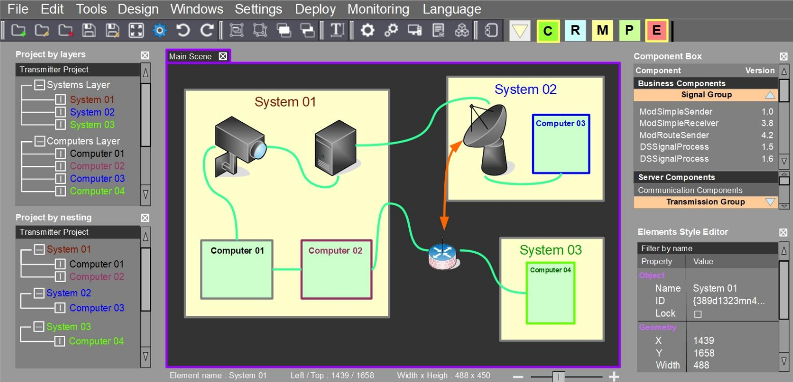Collapse the Systems Layer tree node

click(x=40, y=85)
